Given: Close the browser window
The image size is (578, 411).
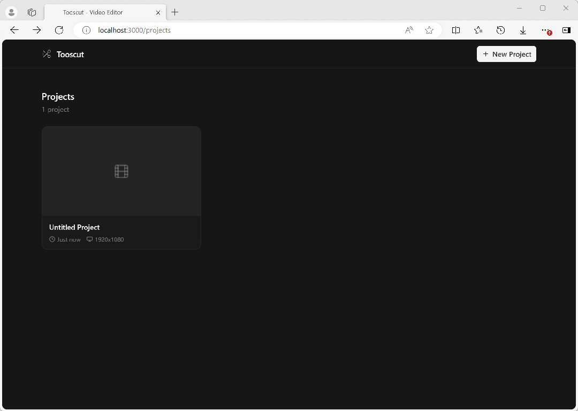Looking at the screenshot, I should pos(566,8).
